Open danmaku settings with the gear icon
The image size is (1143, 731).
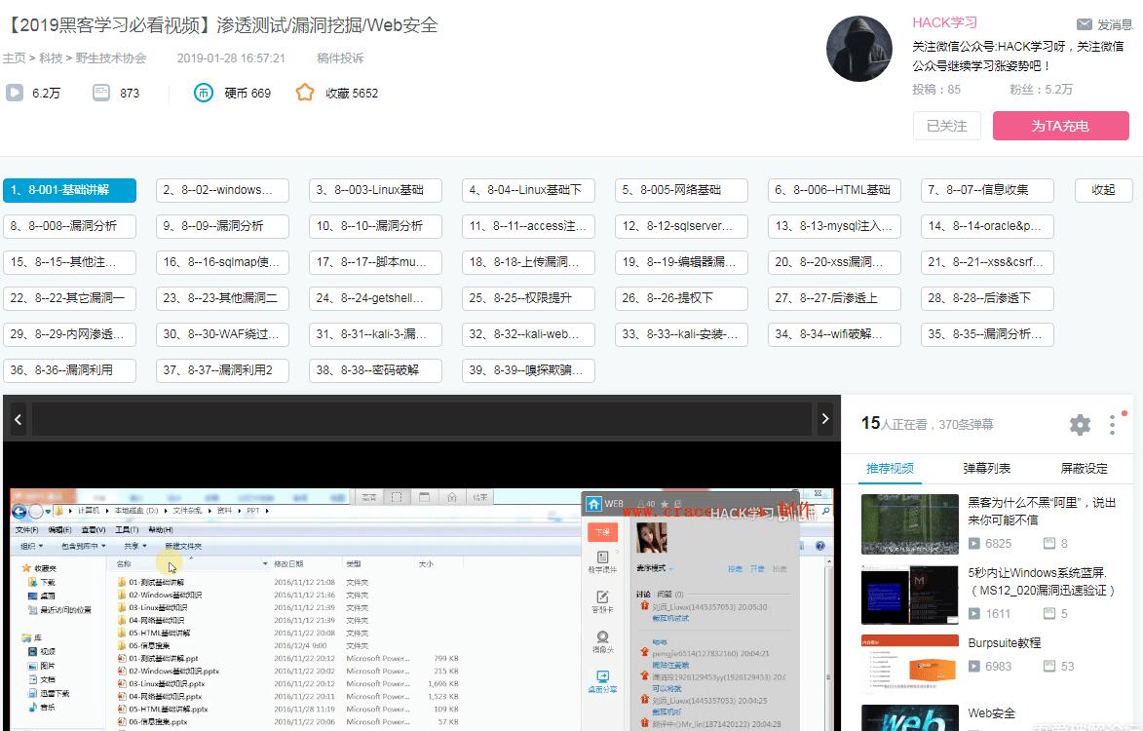click(1079, 424)
